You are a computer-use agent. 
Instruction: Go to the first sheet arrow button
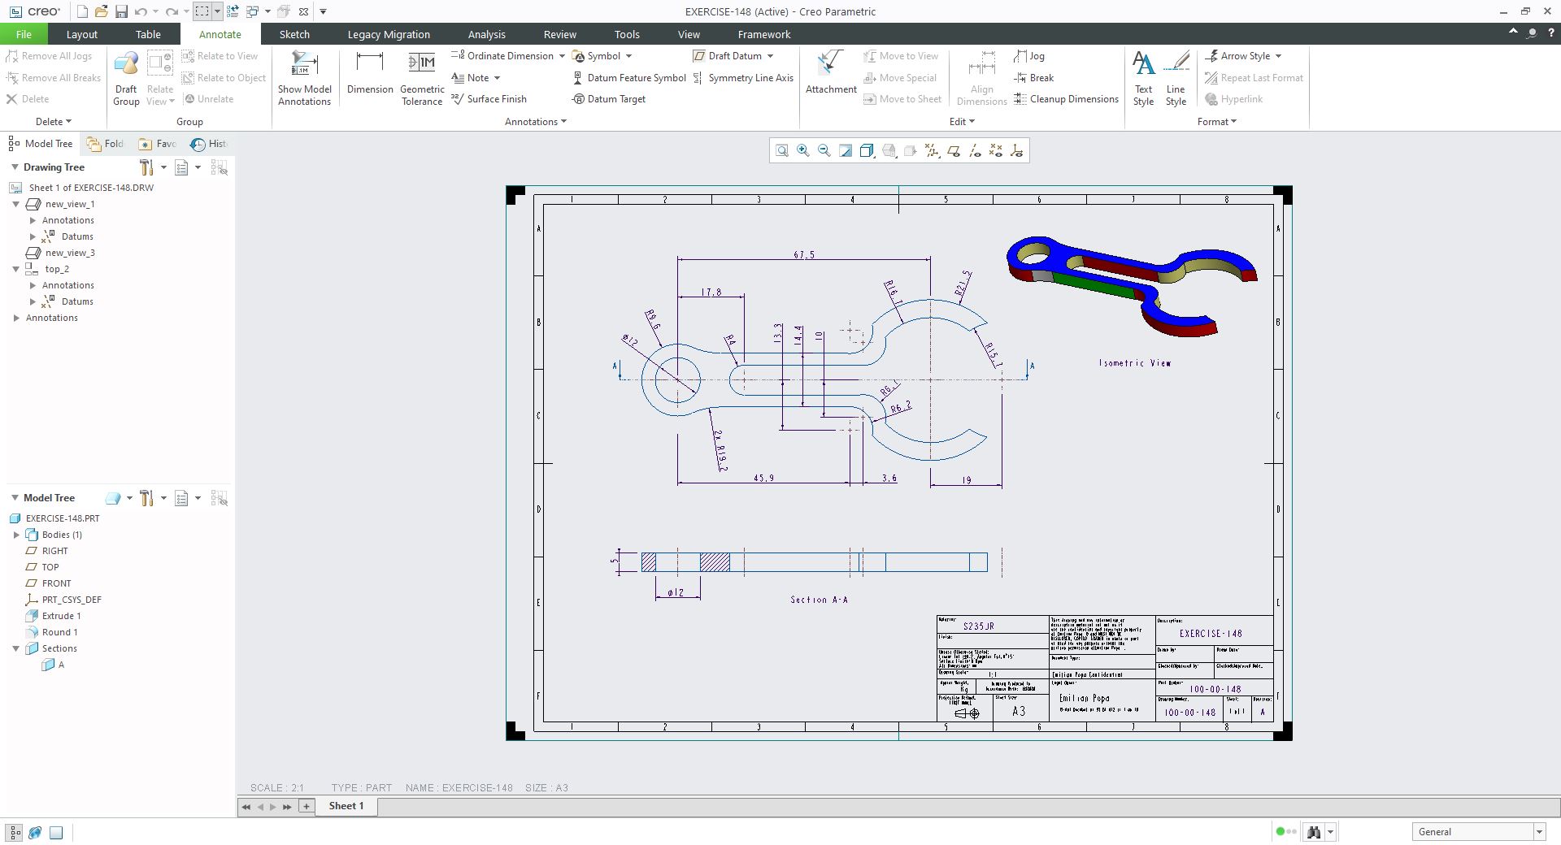[x=246, y=807]
